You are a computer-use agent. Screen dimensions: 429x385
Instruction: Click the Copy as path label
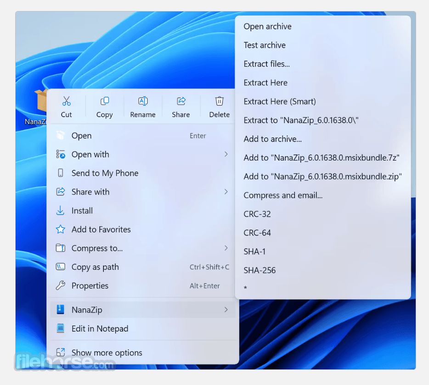(x=95, y=267)
